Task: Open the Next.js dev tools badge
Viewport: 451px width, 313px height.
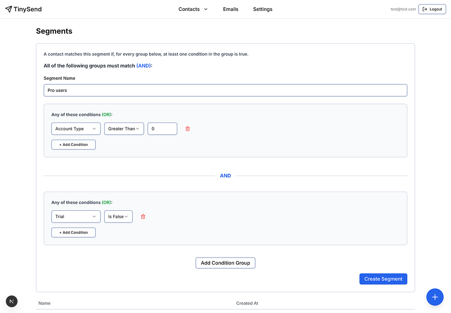Action: (12, 301)
